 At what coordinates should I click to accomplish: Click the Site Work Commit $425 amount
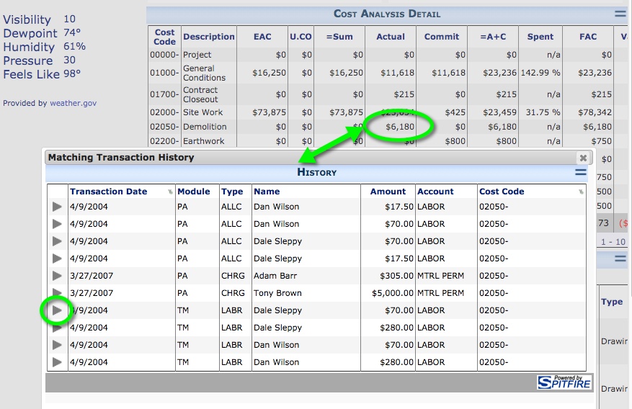455,112
